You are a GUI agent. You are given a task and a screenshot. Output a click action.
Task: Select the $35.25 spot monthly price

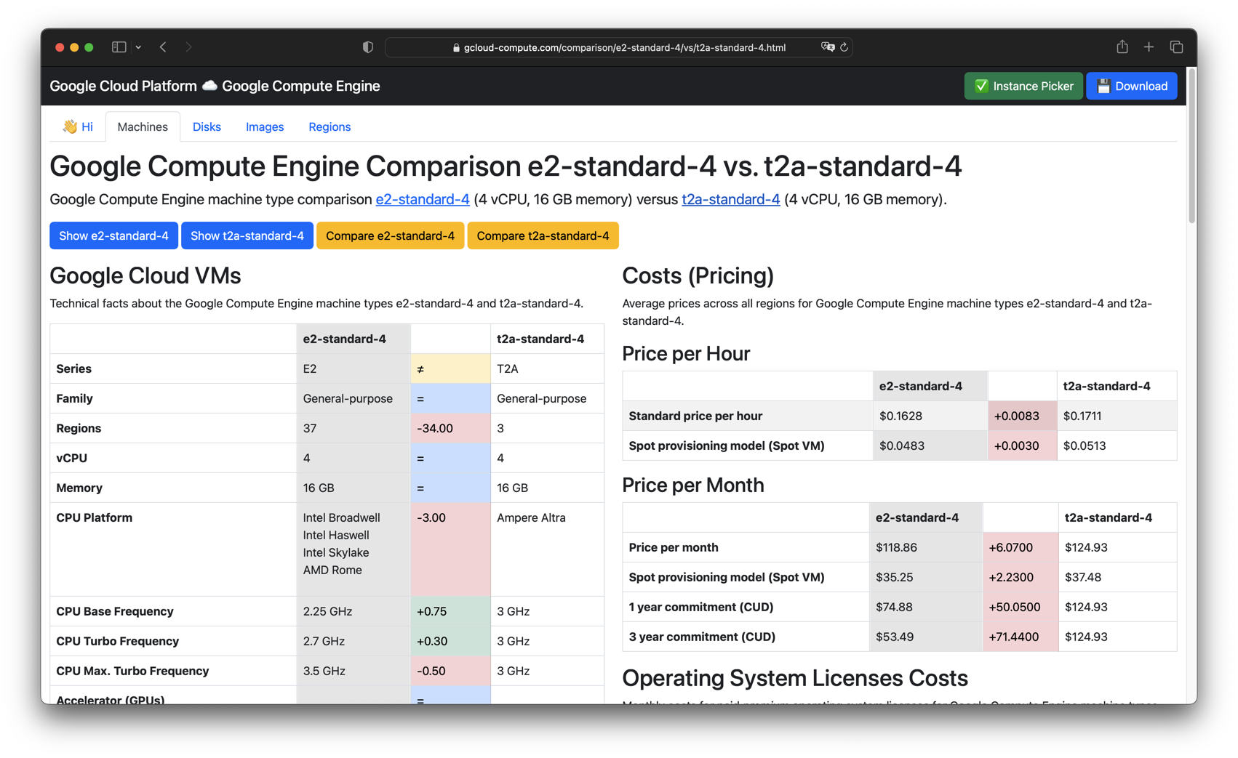926,577
